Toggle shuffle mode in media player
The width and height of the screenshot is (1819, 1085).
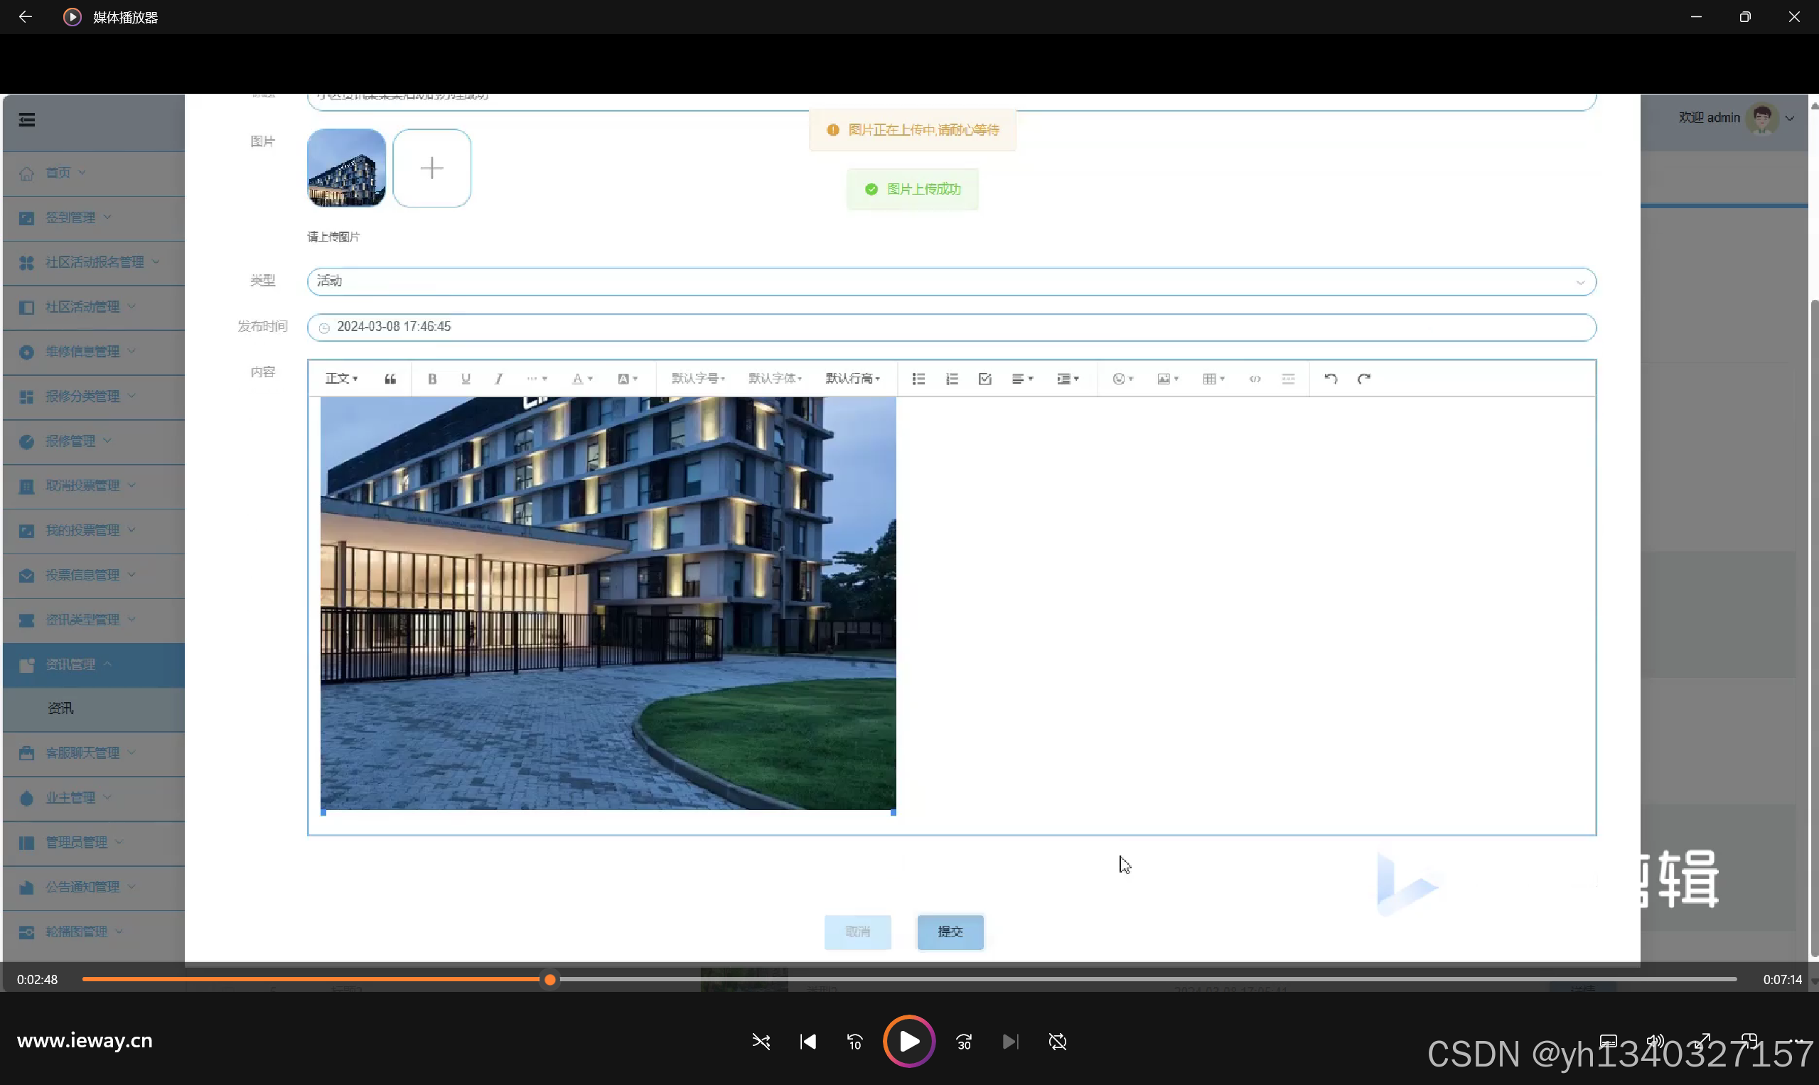(x=761, y=1042)
